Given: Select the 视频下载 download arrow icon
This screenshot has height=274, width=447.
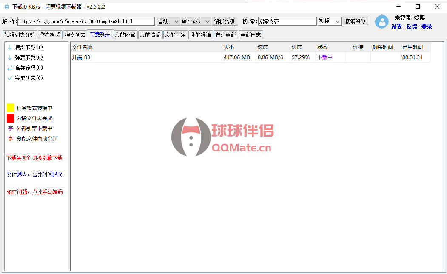Looking at the screenshot, I should click(10, 47).
